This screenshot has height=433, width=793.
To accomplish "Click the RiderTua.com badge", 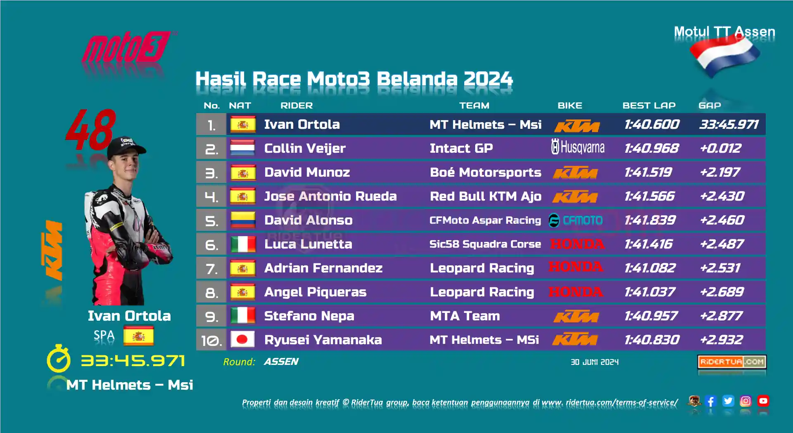I will click(732, 362).
